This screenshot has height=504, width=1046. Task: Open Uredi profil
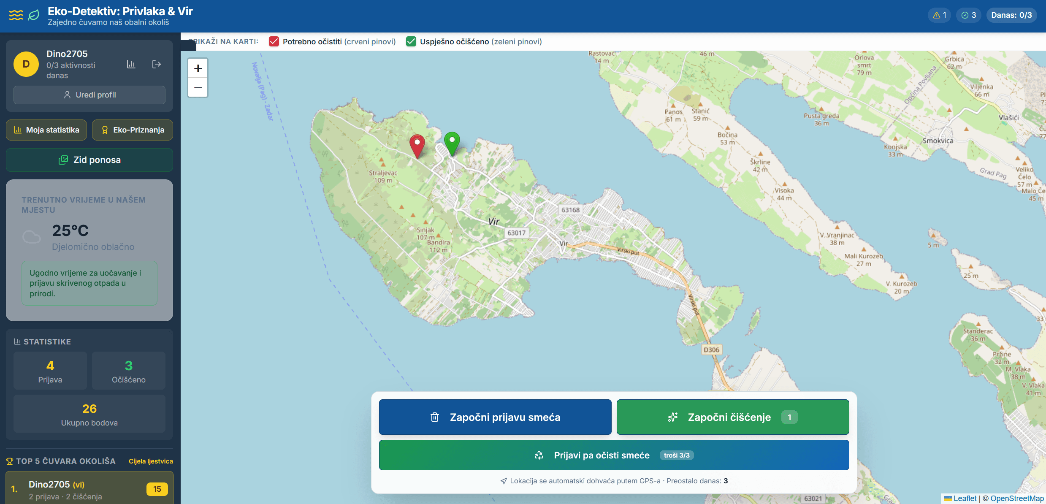pos(89,95)
